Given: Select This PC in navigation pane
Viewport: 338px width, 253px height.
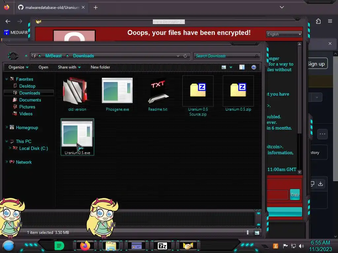Looking at the screenshot, I should 23,141.
